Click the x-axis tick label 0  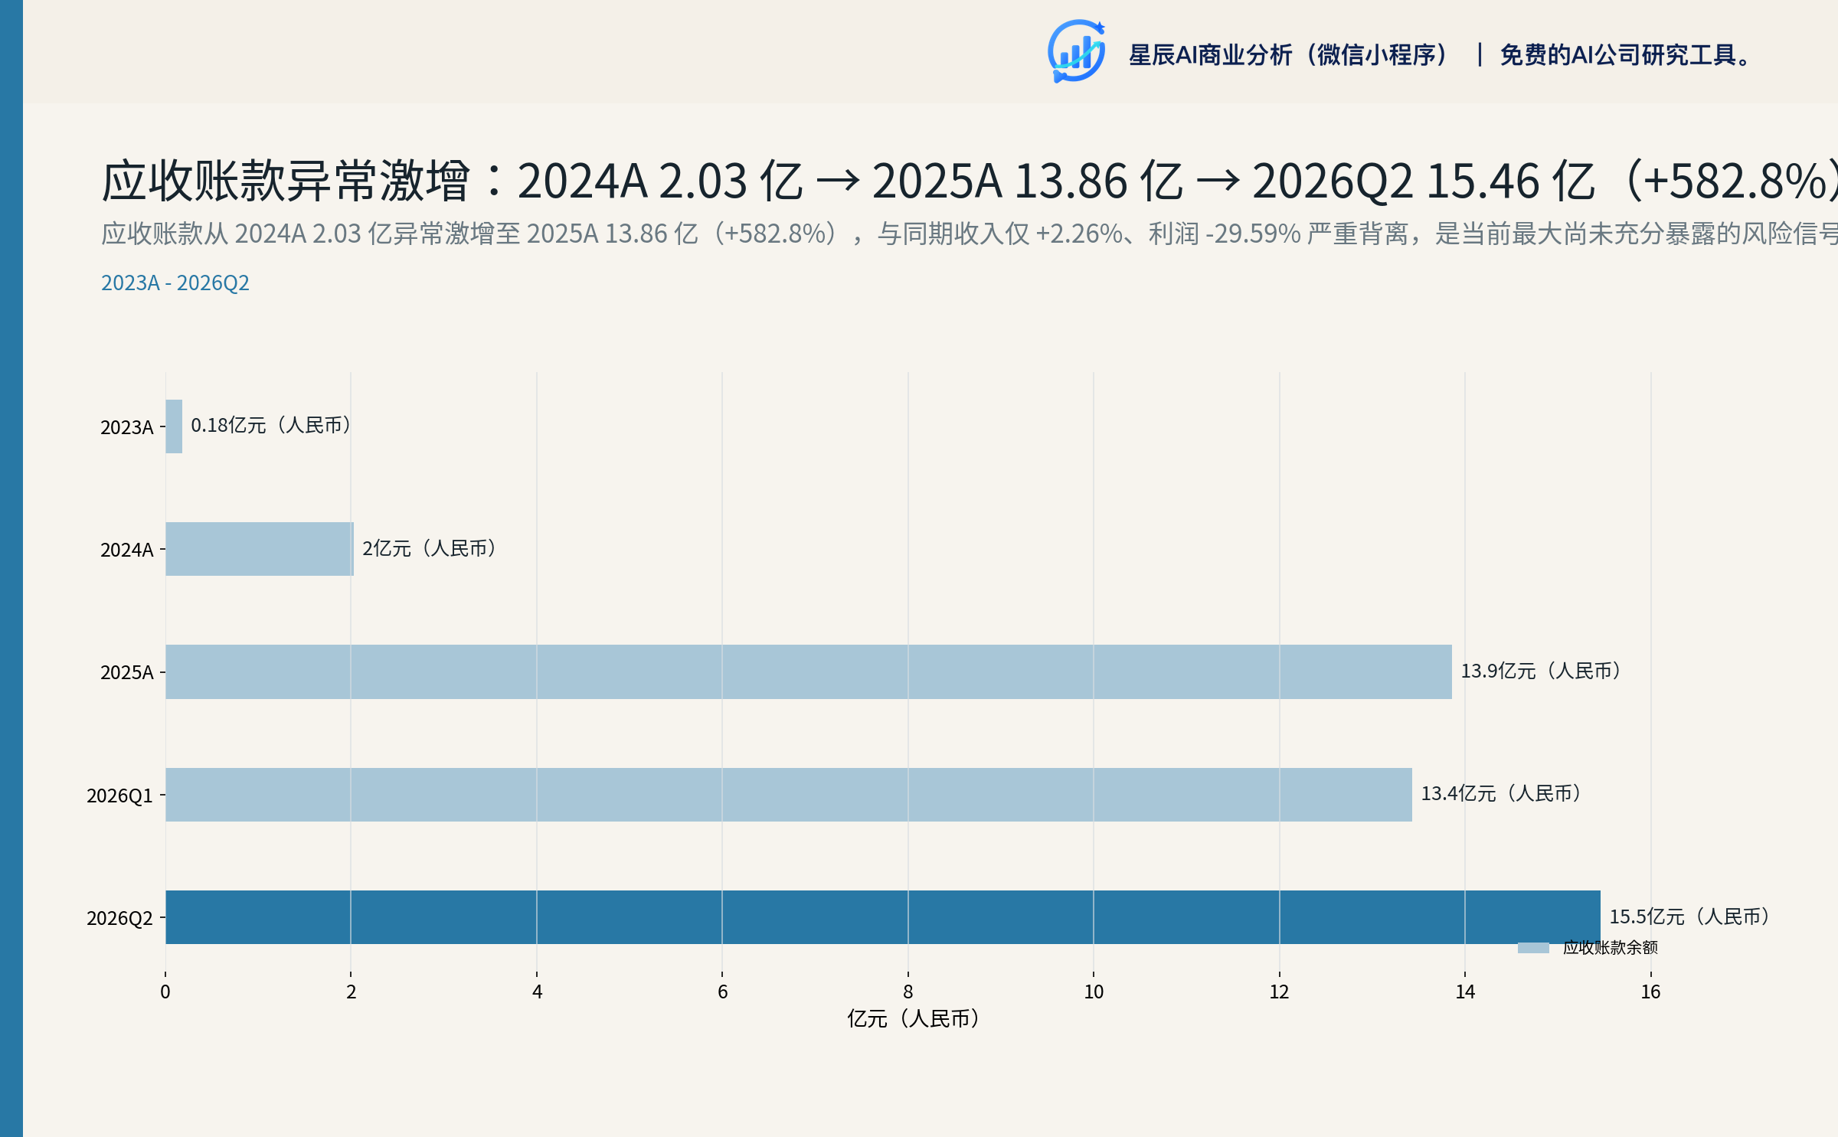165,992
